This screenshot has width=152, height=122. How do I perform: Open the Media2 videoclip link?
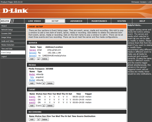[x=32, y=80]
